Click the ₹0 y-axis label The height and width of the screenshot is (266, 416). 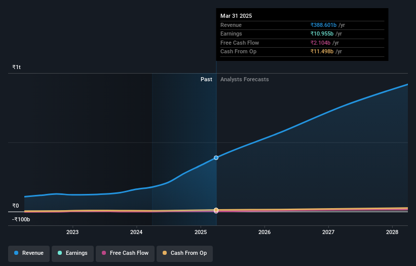(16, 206)
